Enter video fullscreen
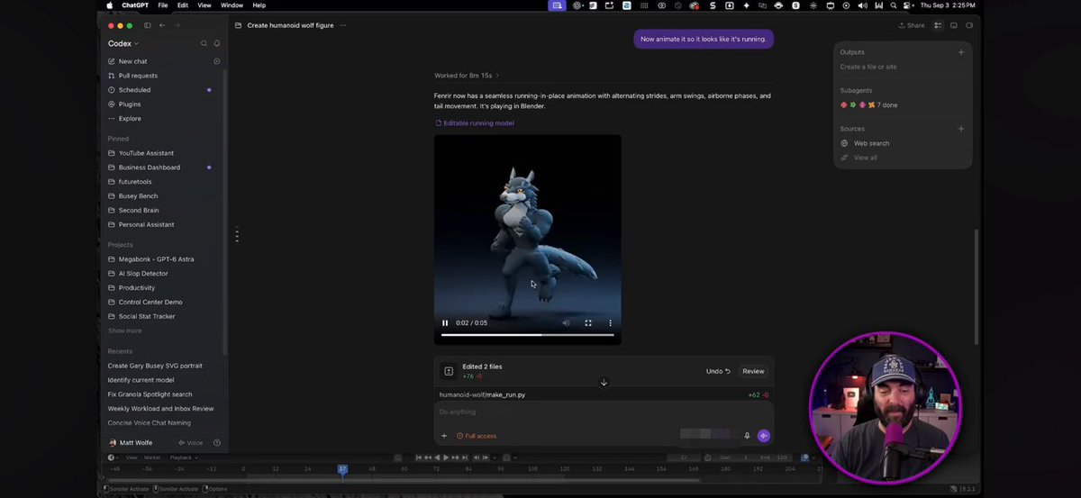The height and width of the screenshot is (498, 1081). pos(588,323)
